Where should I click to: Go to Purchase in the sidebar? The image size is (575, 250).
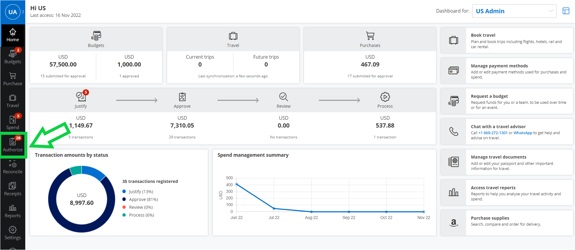[x=13, y=79]
